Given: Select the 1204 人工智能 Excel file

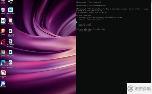Looking at the screenshot, I should 11,33.
